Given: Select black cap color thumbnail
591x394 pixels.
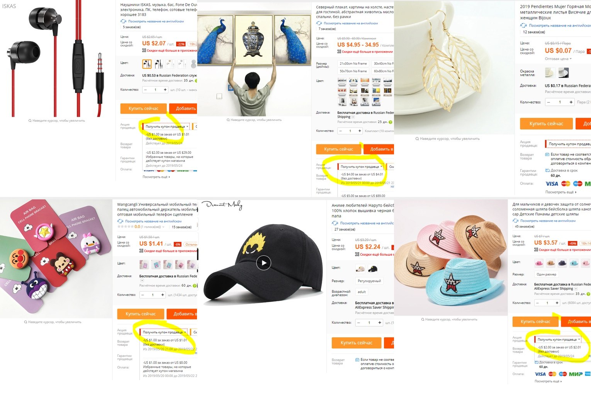Looking at the screenshot, I should coord(373,268).
